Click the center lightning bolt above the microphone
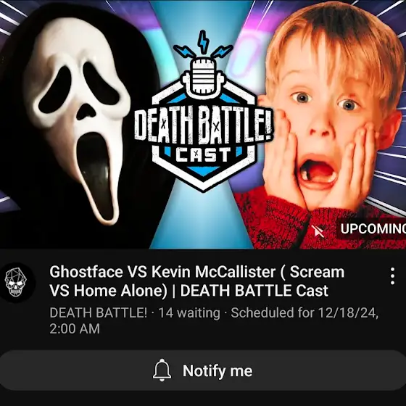The height and width of the screenshot is (406, 406). (203, 42)
